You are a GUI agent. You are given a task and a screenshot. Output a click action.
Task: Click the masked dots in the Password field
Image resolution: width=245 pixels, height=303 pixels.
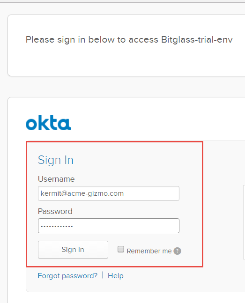point(57,226)
